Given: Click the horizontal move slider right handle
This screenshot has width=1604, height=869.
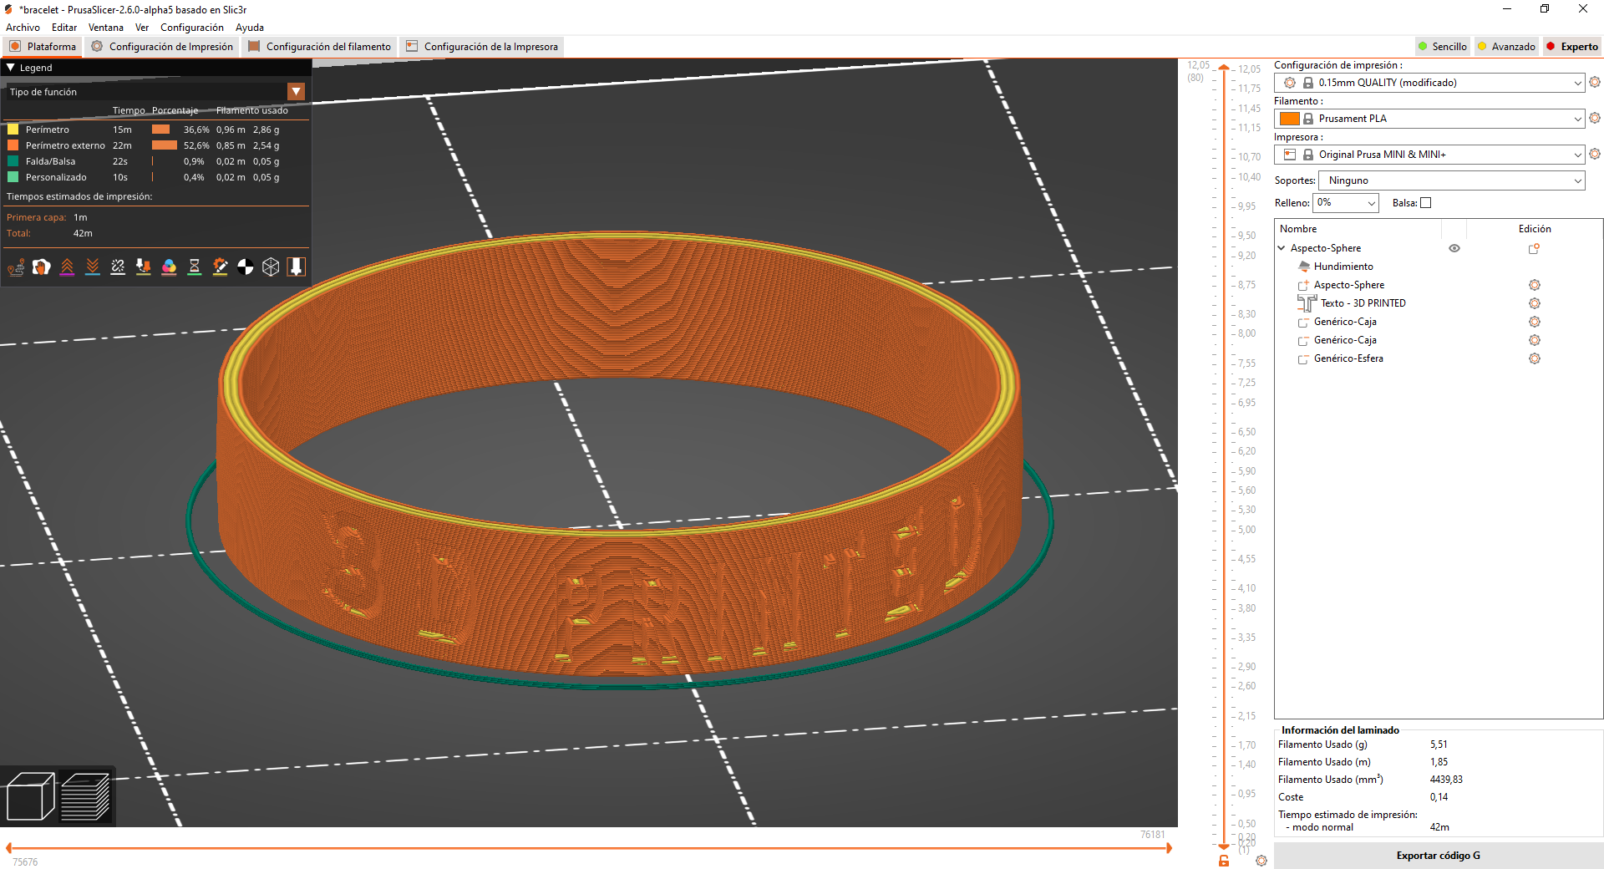Looking at the screenshot, I should click(1169, 848).
